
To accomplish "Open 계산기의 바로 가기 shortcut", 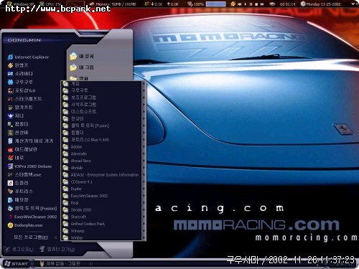I will point(30,141).
